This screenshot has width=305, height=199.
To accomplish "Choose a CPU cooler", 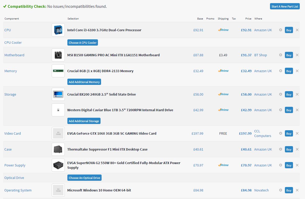I will coord(83,42).
